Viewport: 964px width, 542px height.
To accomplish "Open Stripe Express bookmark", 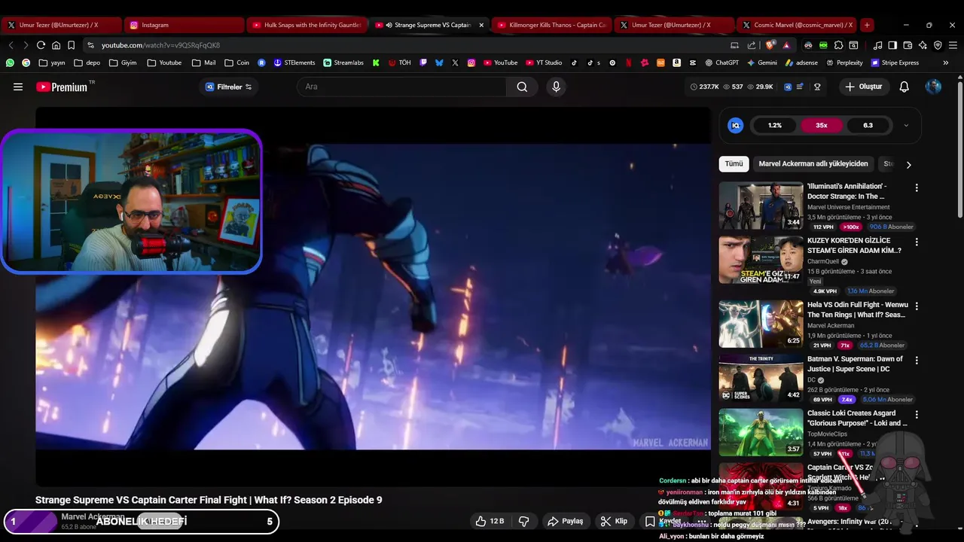I will click(x=895, y=62).
